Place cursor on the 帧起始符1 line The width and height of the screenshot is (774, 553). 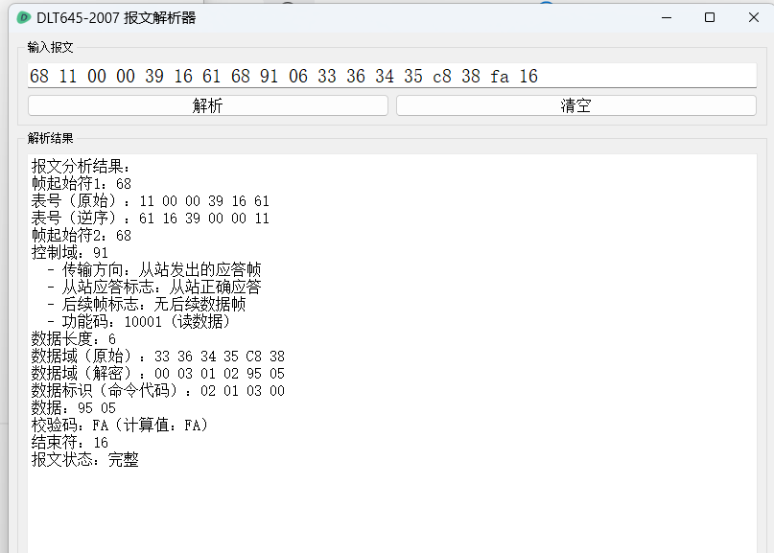(82, 184)
